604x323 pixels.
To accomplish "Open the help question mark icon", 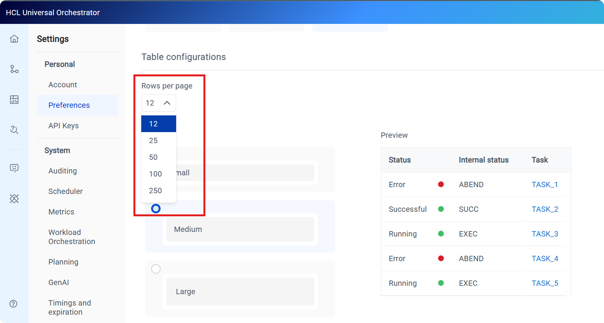I will click(13, 304).
